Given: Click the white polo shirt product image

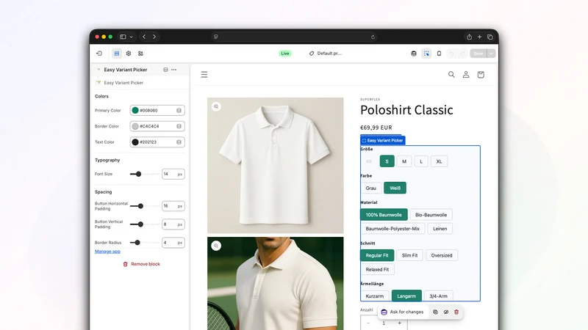Looking at the screenshot, I should (275, 166).
